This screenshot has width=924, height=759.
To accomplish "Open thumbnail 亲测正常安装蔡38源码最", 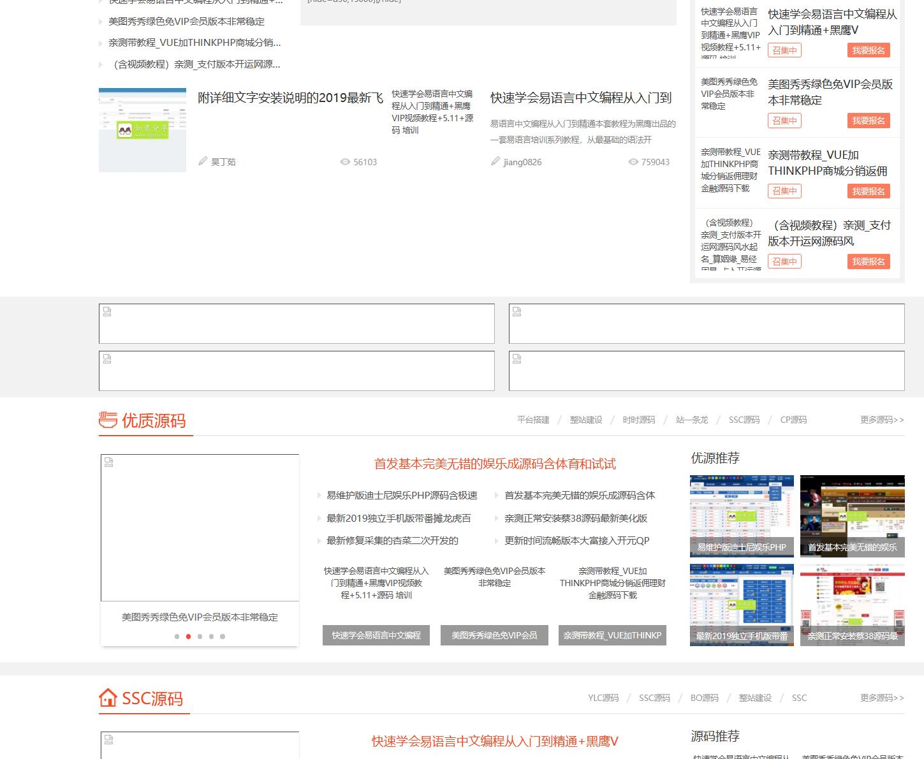I will [853, 605].
